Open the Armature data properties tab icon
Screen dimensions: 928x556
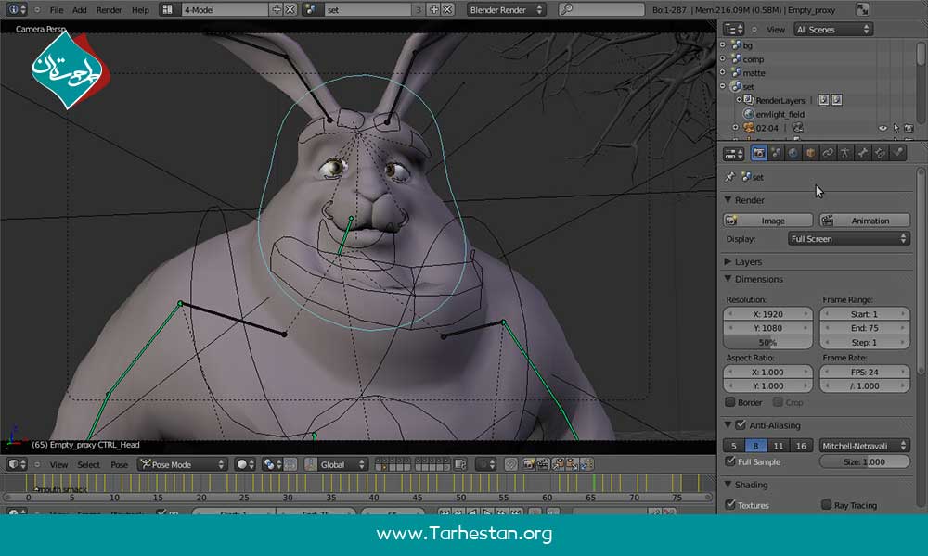845,154
